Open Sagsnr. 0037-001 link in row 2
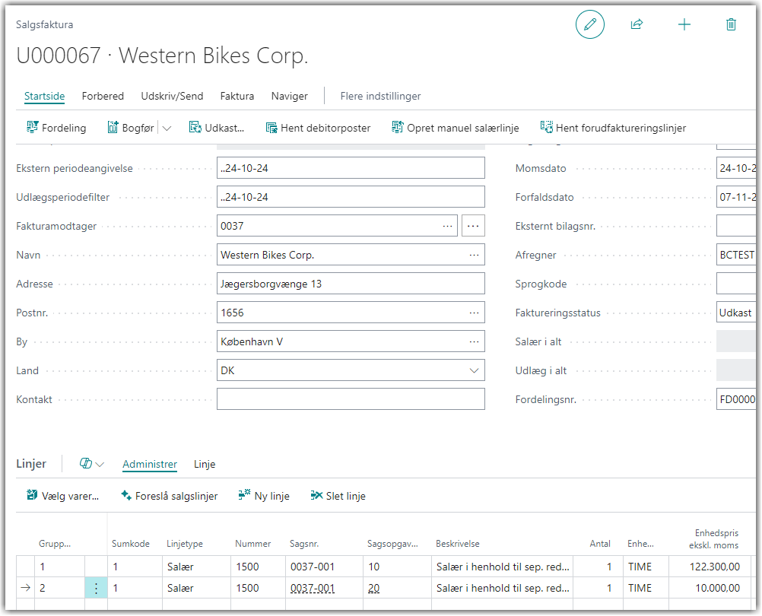Viewport: 762px width, 616px height. pyautogui.click(x=313, y=589)
